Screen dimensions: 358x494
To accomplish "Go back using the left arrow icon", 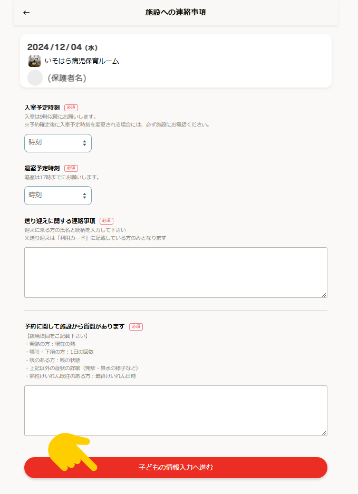I will [x=26, y=13].
